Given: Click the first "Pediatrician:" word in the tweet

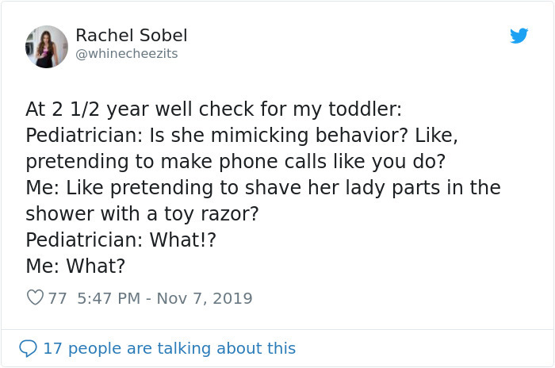Looking at the screenshot, I should [x=78, y=135].
